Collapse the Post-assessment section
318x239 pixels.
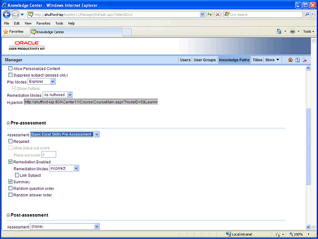(8, 215)
